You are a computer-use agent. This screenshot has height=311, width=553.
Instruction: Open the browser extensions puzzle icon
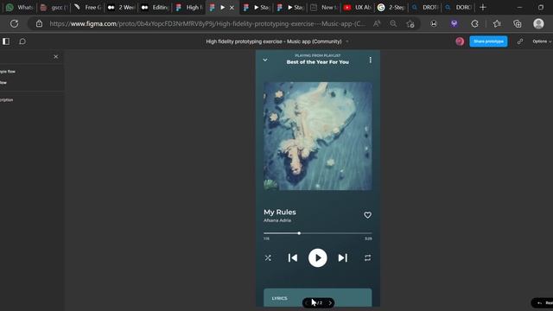474,23
